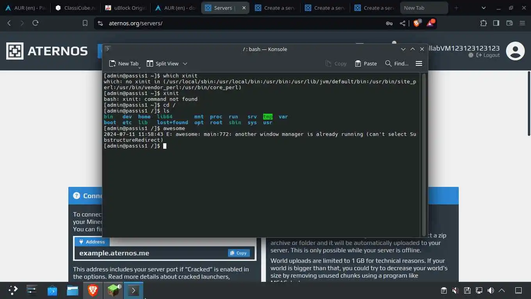Expand hidden system tray icons

[x=502, y=290]
